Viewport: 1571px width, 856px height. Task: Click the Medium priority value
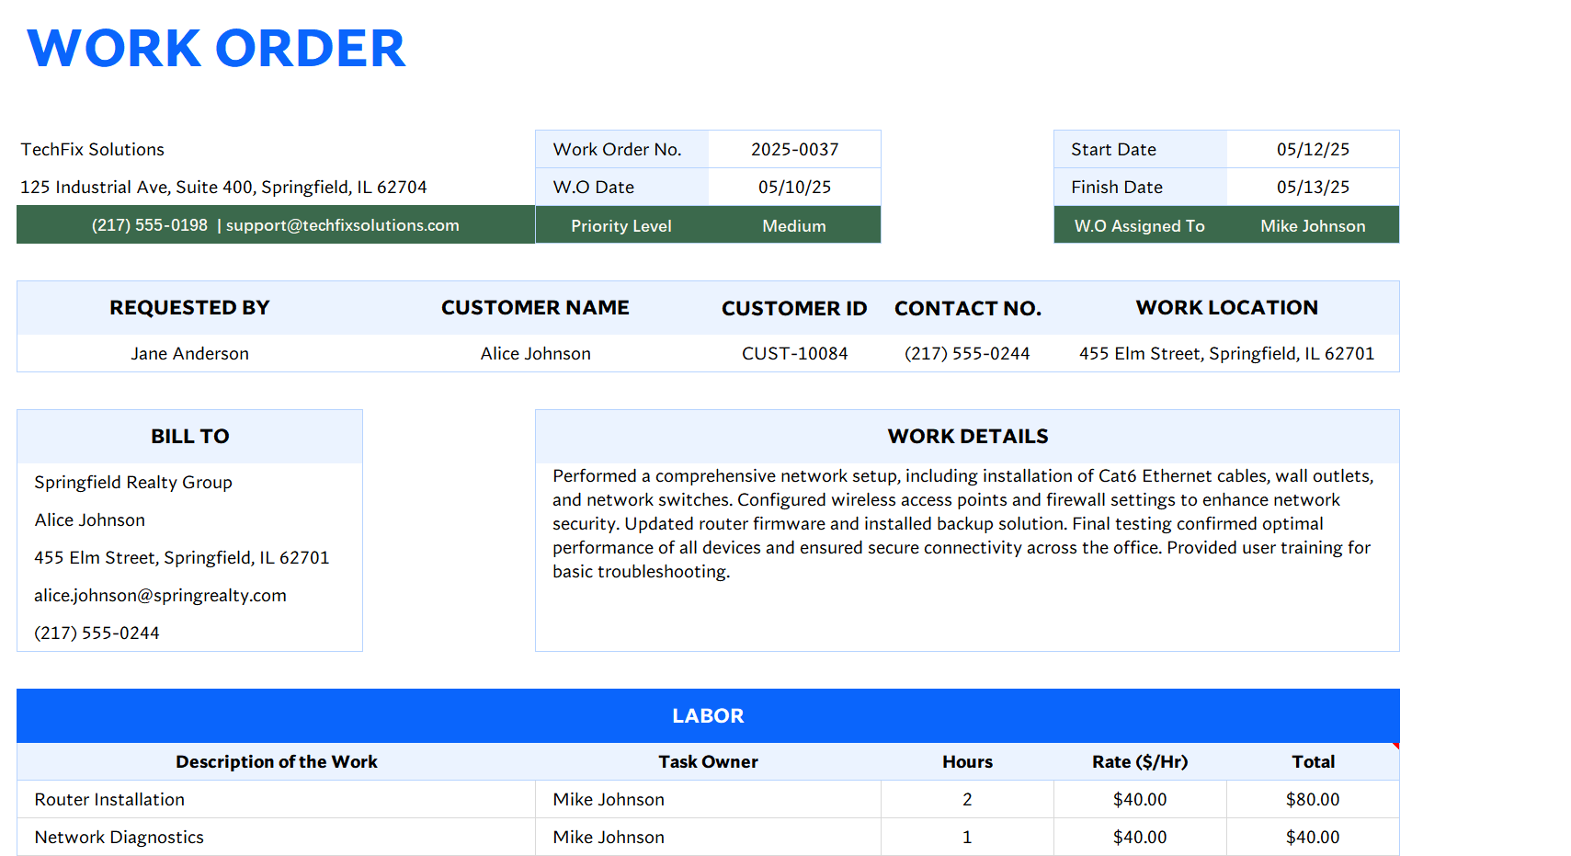click(794, 226)
